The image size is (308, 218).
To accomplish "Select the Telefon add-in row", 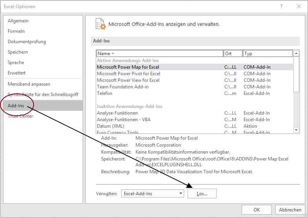I will pos(195,93).
